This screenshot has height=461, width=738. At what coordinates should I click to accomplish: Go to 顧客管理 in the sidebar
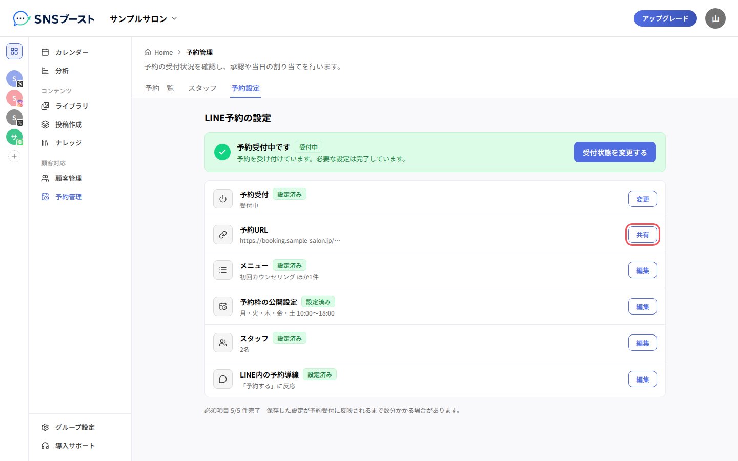(80, 178)
